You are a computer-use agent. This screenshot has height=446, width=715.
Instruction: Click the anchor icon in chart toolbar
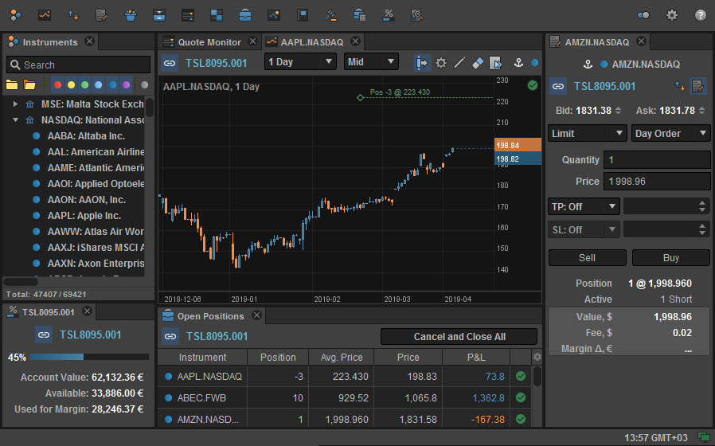pyautogui.click(x=516, y=62)
